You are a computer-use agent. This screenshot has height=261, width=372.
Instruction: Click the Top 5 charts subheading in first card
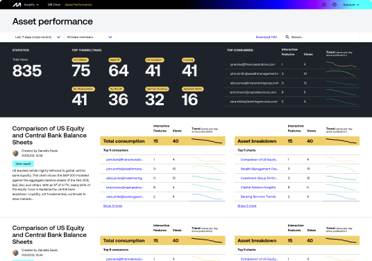(246, 150)
